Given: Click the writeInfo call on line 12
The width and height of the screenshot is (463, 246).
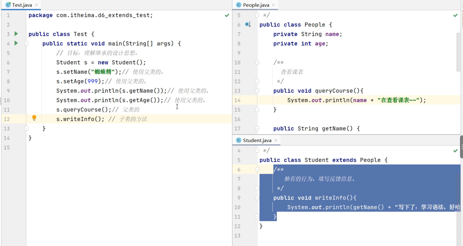Looking at the screenshot, I should [78, 119].
